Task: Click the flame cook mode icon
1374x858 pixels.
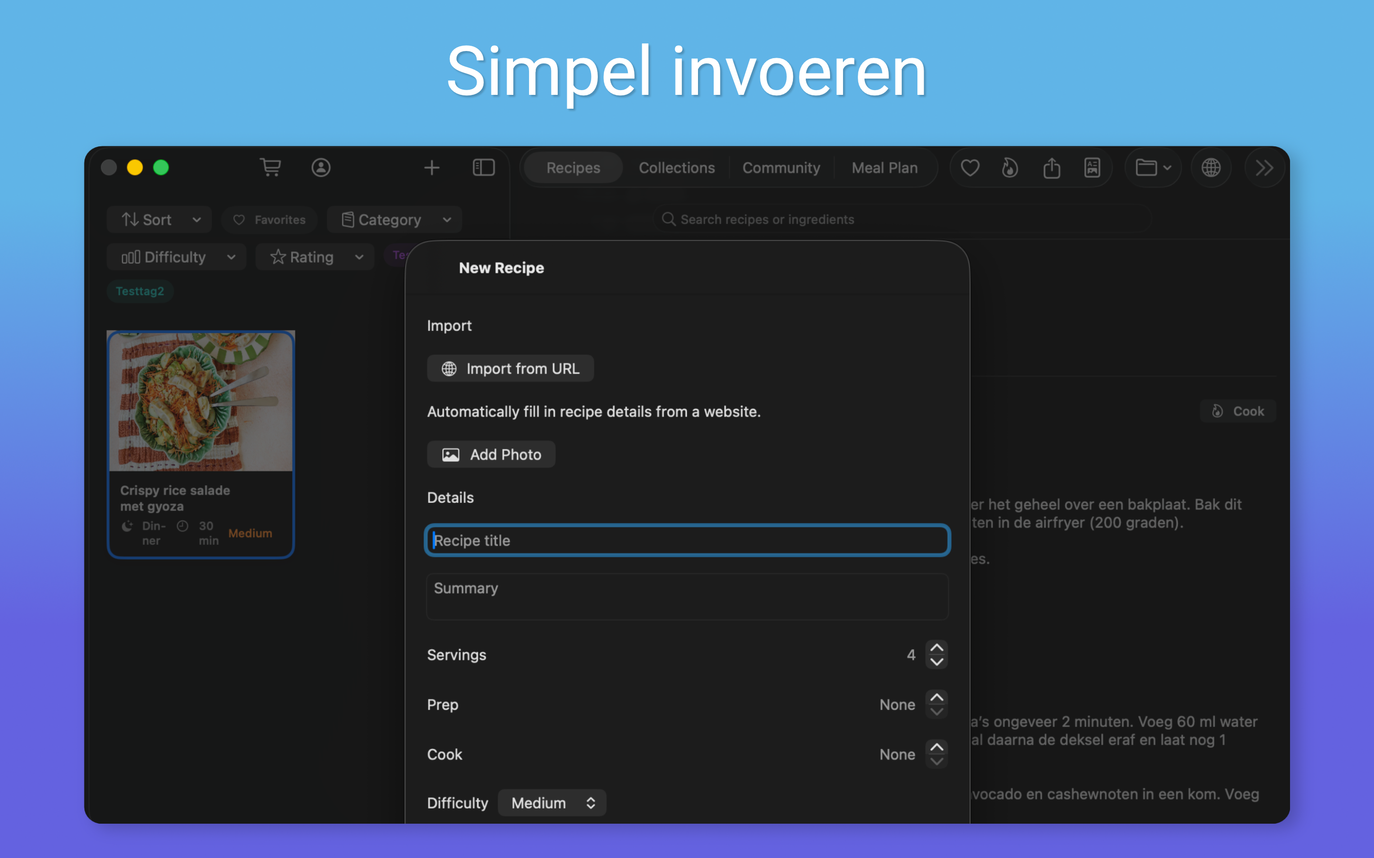Action: tap(1010, 168)
